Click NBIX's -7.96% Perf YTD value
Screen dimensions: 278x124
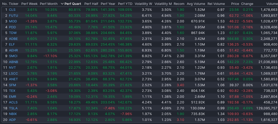pyautogui.click(x=126, y=114)
